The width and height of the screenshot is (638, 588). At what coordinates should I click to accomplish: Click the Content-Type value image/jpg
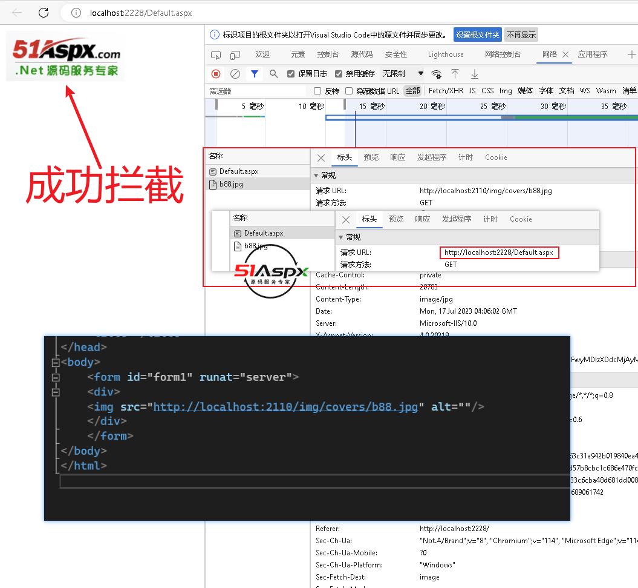click(436, 299)
